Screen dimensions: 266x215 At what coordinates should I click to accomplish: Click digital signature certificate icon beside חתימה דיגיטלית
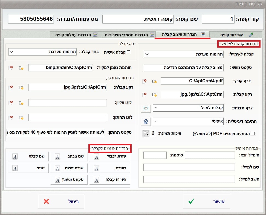(146, 121)
